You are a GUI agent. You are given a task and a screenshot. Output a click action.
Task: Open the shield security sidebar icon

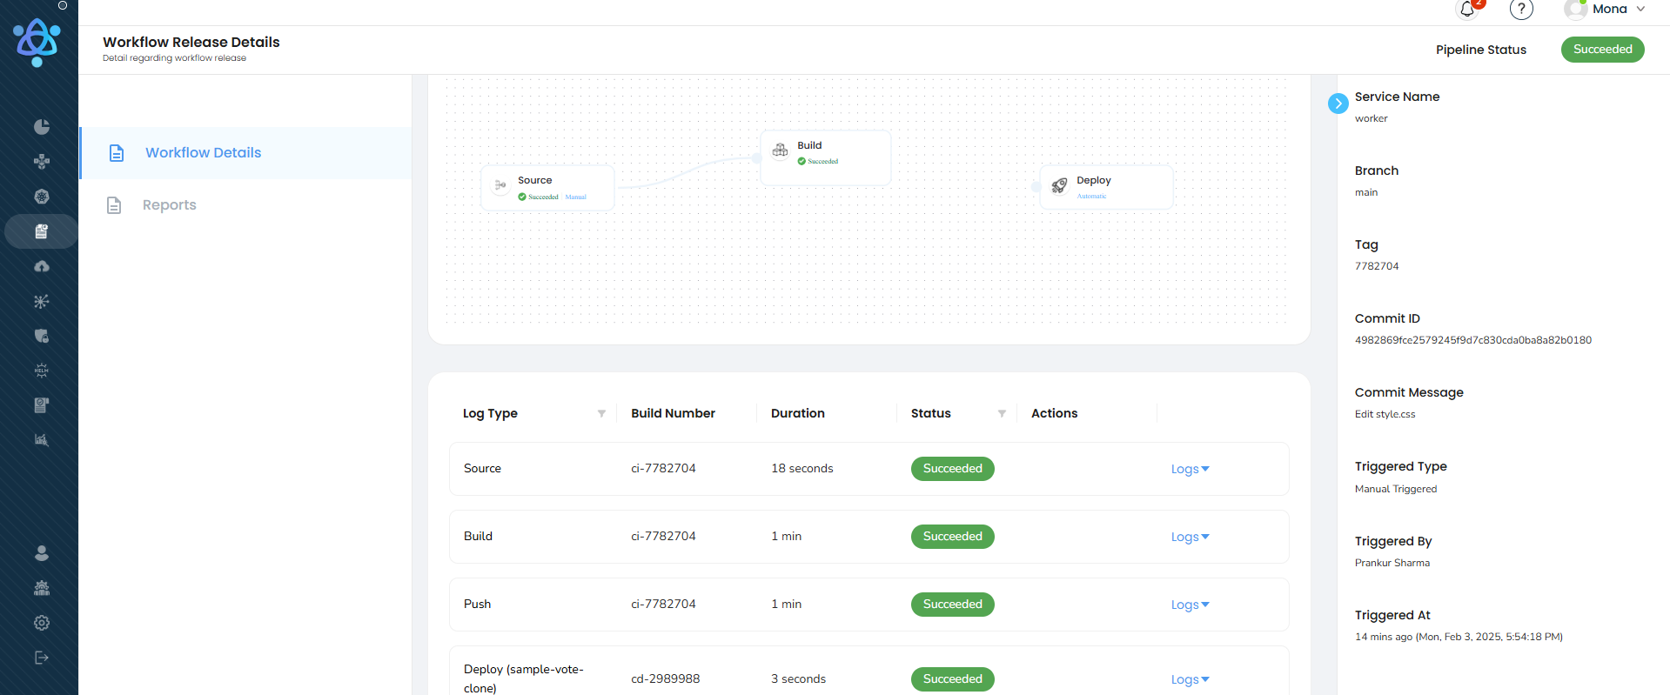pyautogui.click(x=41, y=336)
